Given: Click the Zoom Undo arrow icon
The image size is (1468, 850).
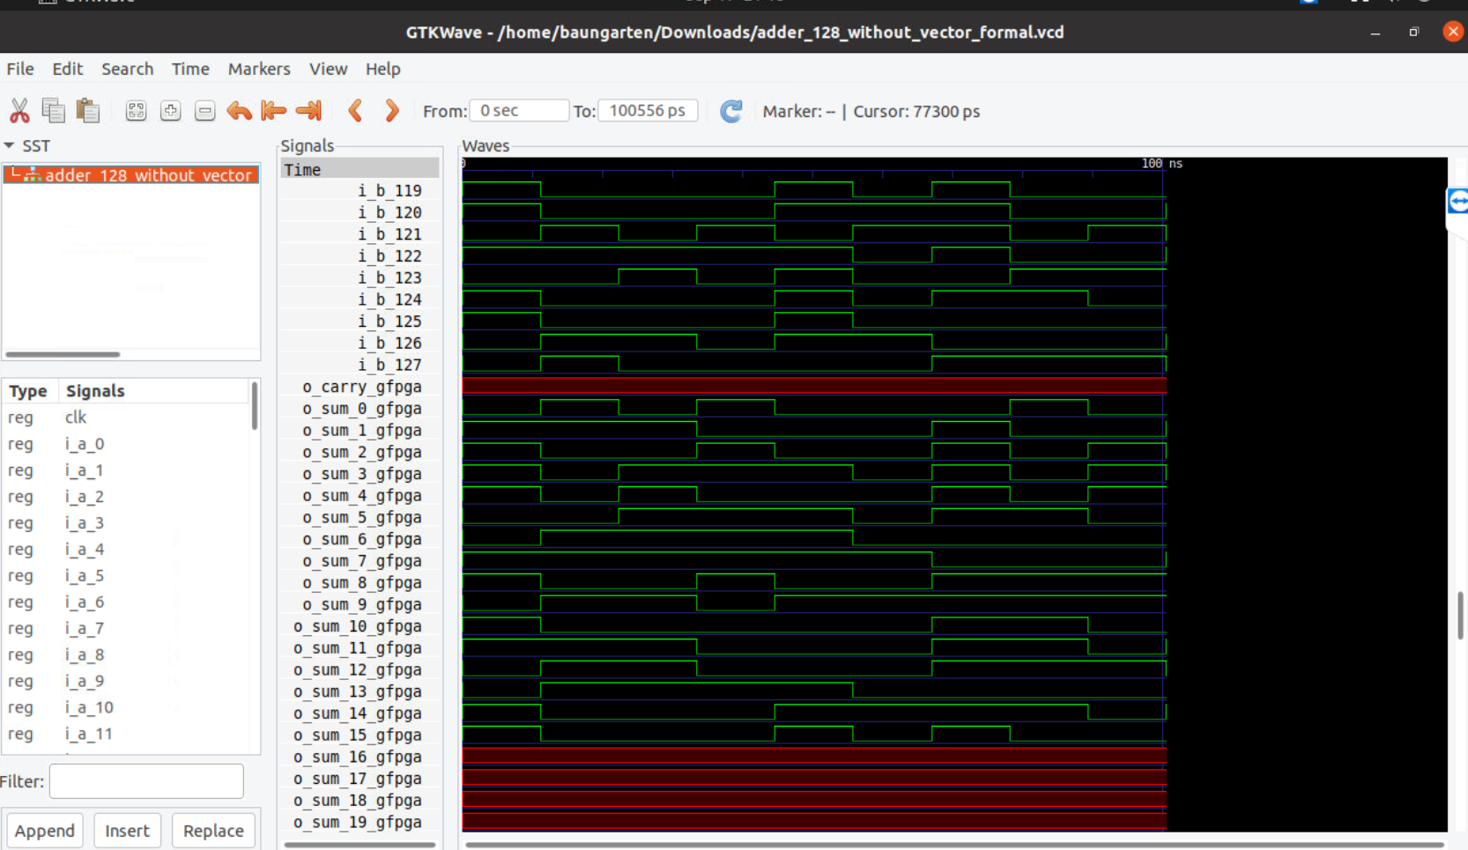Looking at the screenshot, I should [239, 111].
